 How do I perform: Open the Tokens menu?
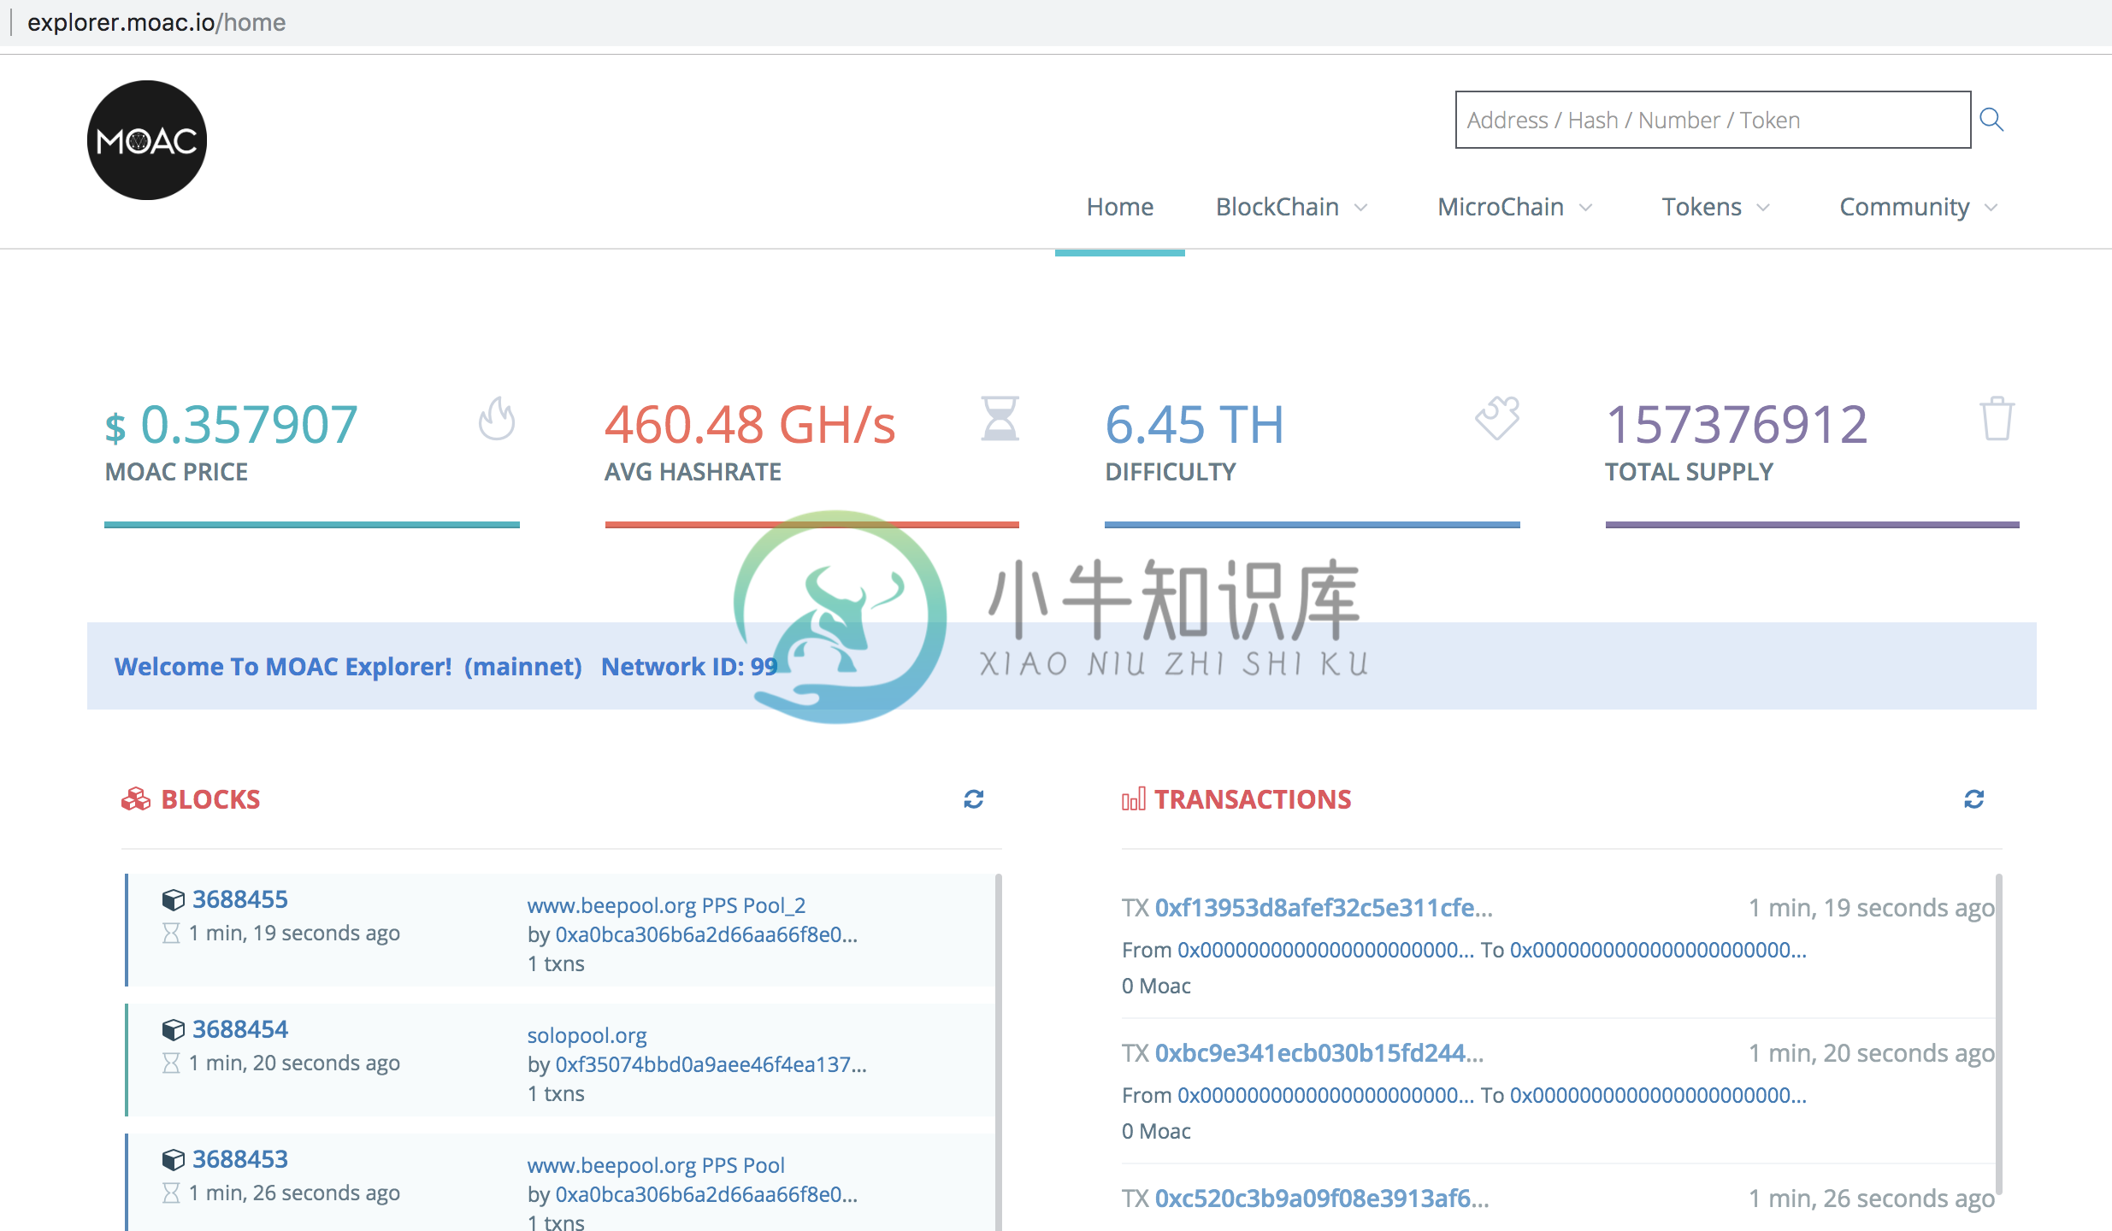pos(1702,207)
